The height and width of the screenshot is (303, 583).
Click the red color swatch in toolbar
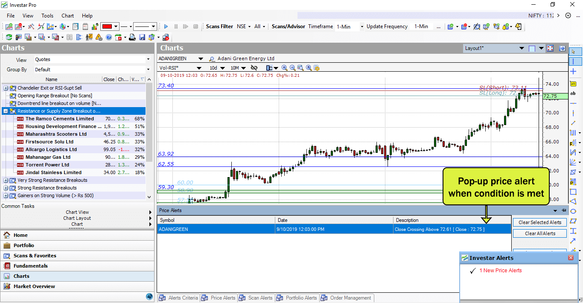click(x=107, y=26)
